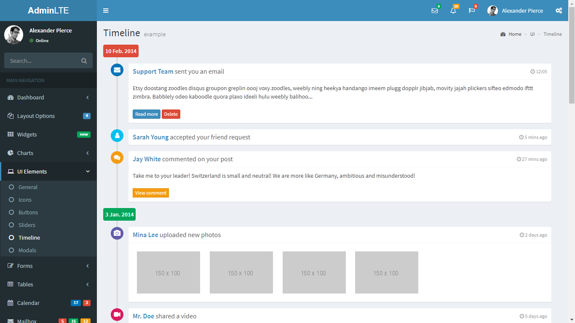Toggle the sidebar with the hamburger icon
The height and width of the screenshot is (323, 575).
[106, 11]
